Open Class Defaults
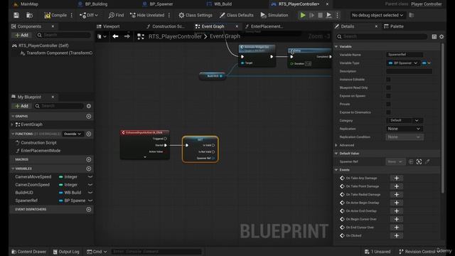455x256 pixels. 237,15
